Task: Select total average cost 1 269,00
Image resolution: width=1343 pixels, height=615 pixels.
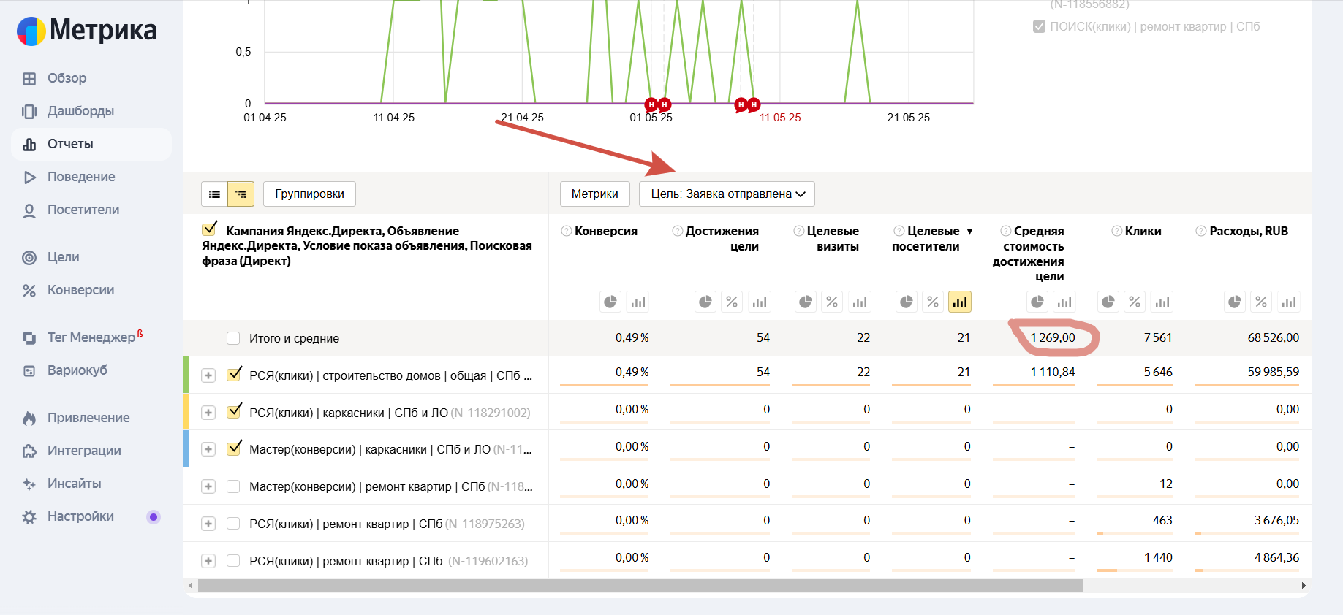Action: [1053, 337]
